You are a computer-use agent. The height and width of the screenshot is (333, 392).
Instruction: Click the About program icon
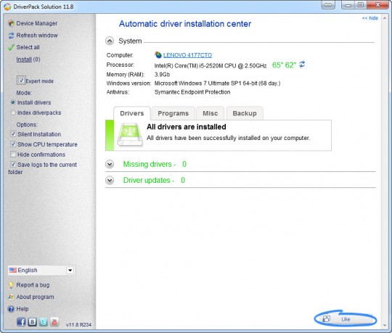[11, 297]
